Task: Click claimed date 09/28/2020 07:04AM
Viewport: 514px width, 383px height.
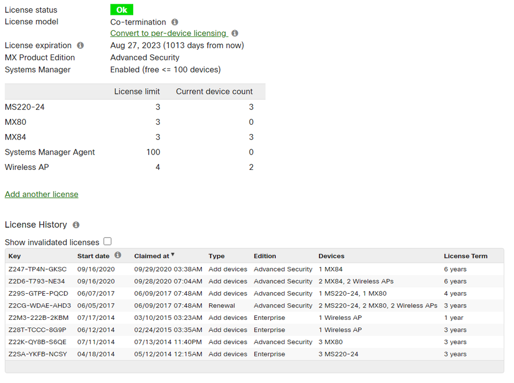Action: coord(168,281)
